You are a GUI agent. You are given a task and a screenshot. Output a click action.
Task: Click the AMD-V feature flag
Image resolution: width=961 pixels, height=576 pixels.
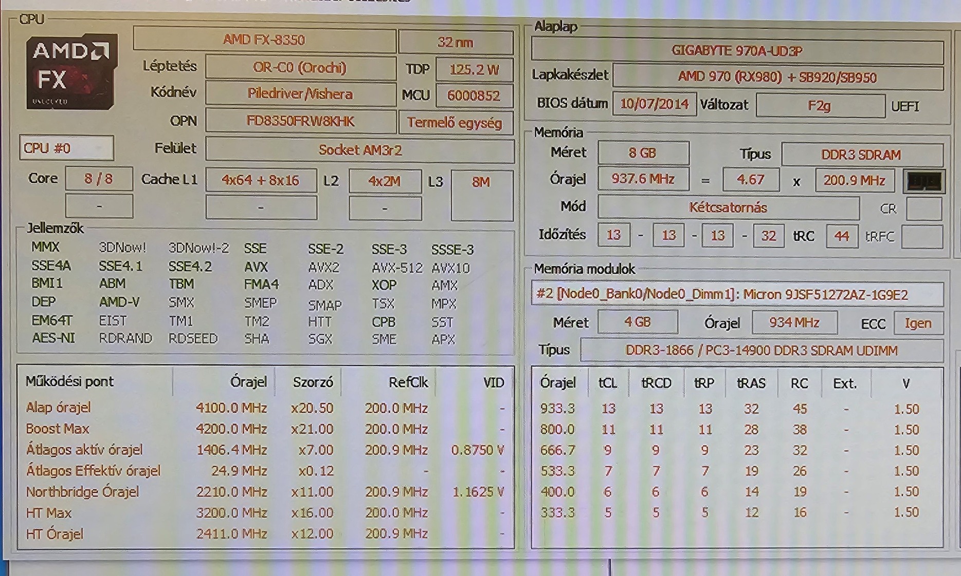coord(119,302)
